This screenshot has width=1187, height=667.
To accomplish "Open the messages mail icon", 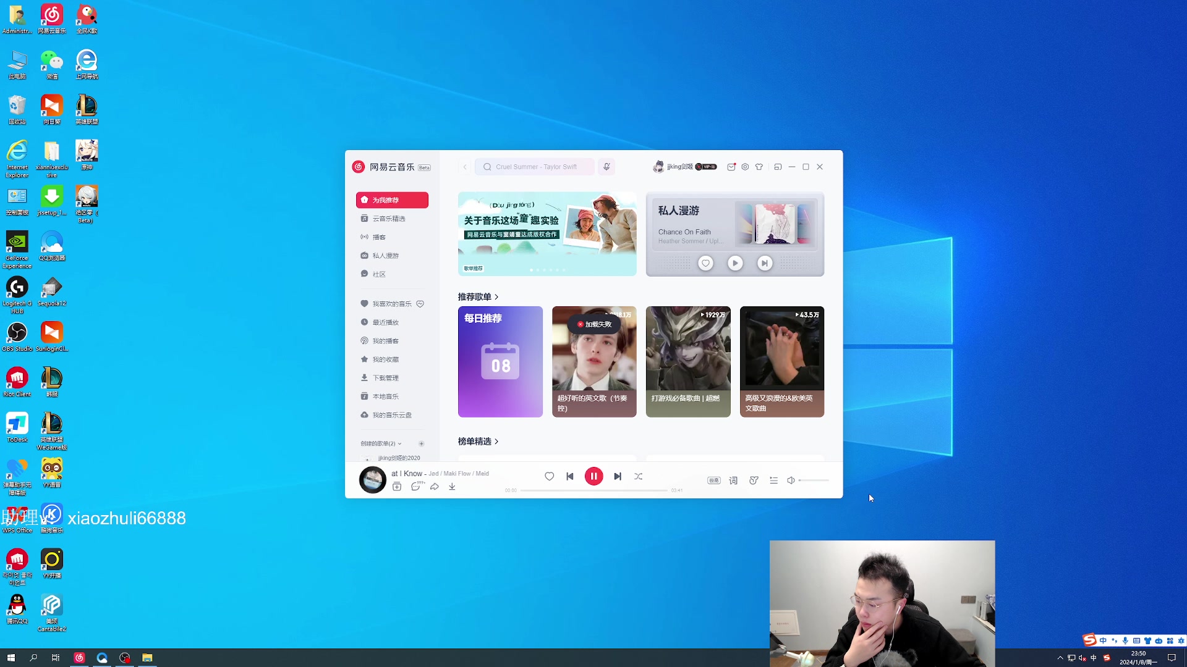I will click(x=731, y=167).
